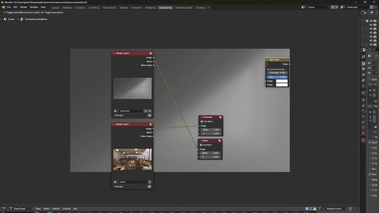This screenshot has width=379, height=213.
Task: Open timeline Select menu
Action: point(46,209)
